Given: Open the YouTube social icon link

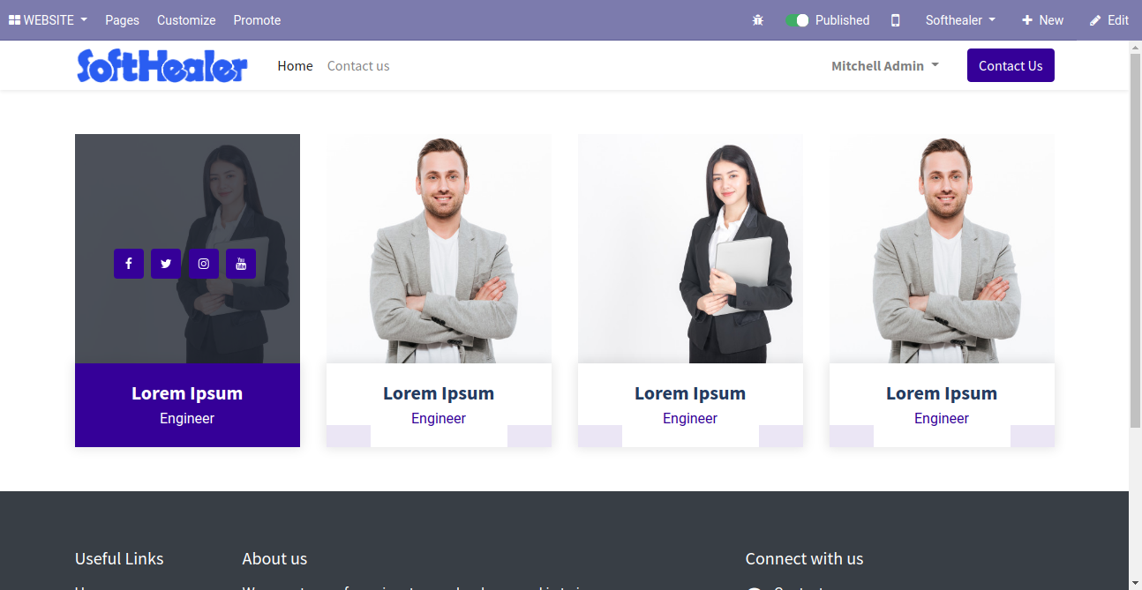Looking at the screenshot, I should pyautogui.click(x=241, y=264).
